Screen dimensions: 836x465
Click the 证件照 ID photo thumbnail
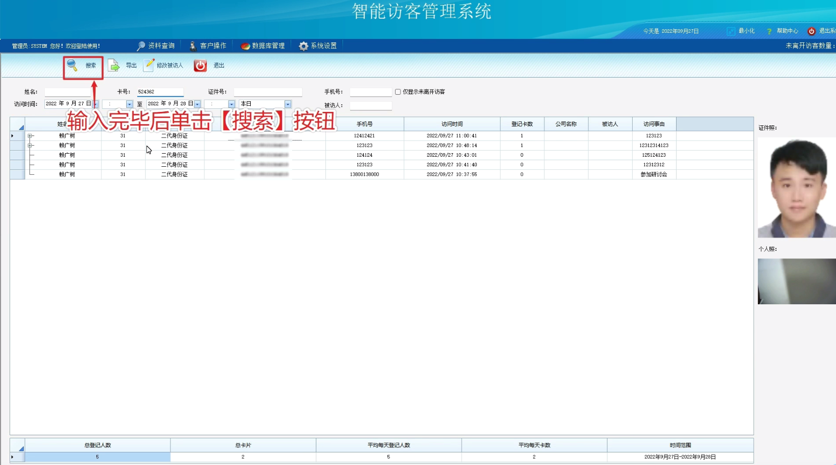point(796,187)
